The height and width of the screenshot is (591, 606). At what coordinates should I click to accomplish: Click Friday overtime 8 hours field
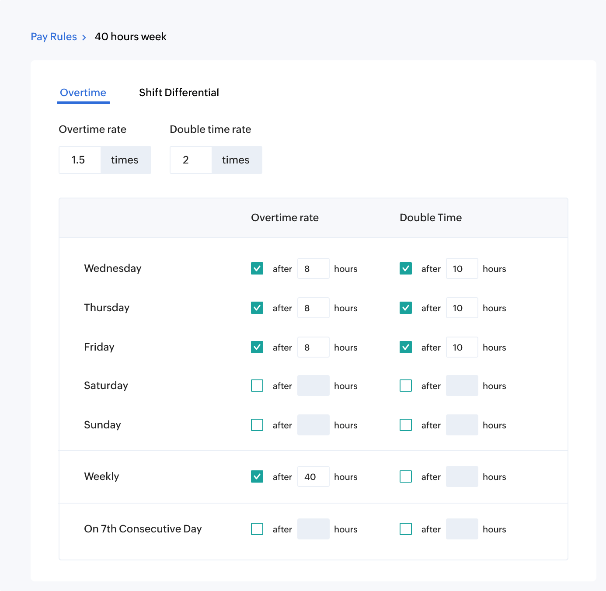[313, 347]
